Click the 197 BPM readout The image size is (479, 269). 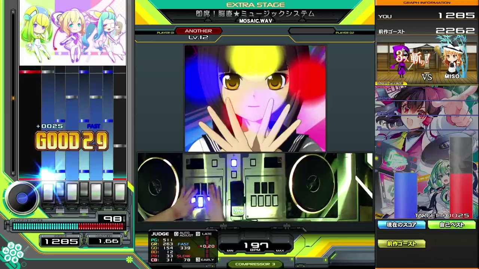(256, 245)
